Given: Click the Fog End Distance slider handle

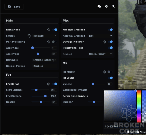Looking at the screenshot, I should click(45, 96).
